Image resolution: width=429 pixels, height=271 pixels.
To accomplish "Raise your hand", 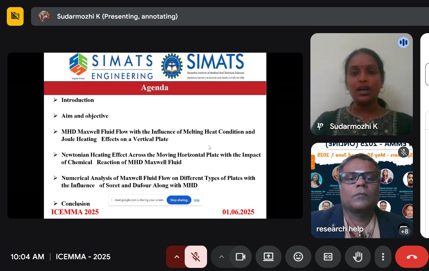I will [x=358, y=257].
